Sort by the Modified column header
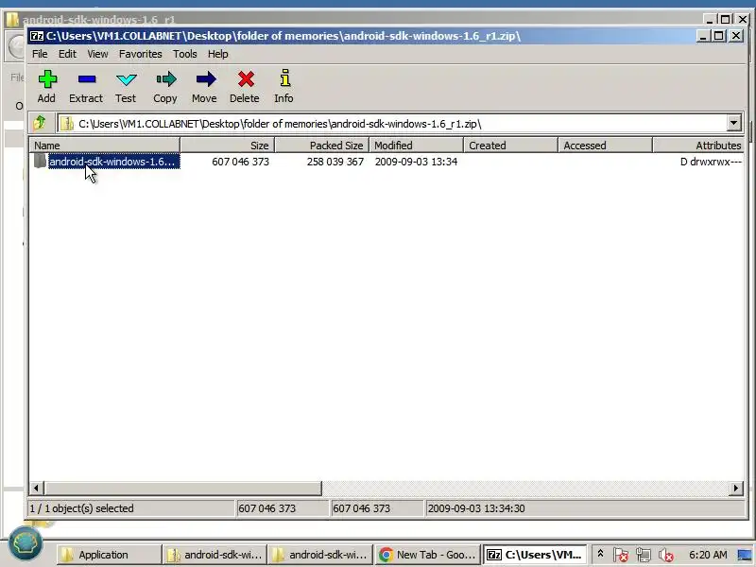 coord(416,146)
